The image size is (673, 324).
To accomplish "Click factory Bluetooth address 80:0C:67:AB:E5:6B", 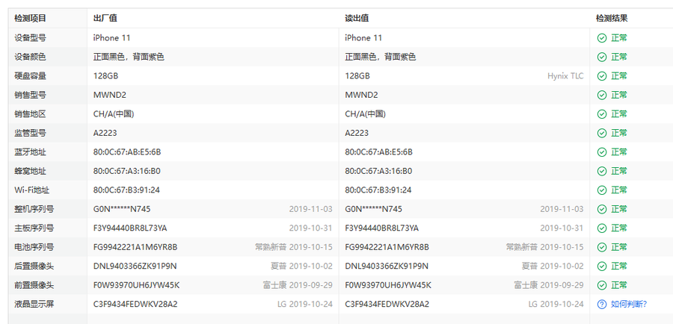I will tap(127, 152).
